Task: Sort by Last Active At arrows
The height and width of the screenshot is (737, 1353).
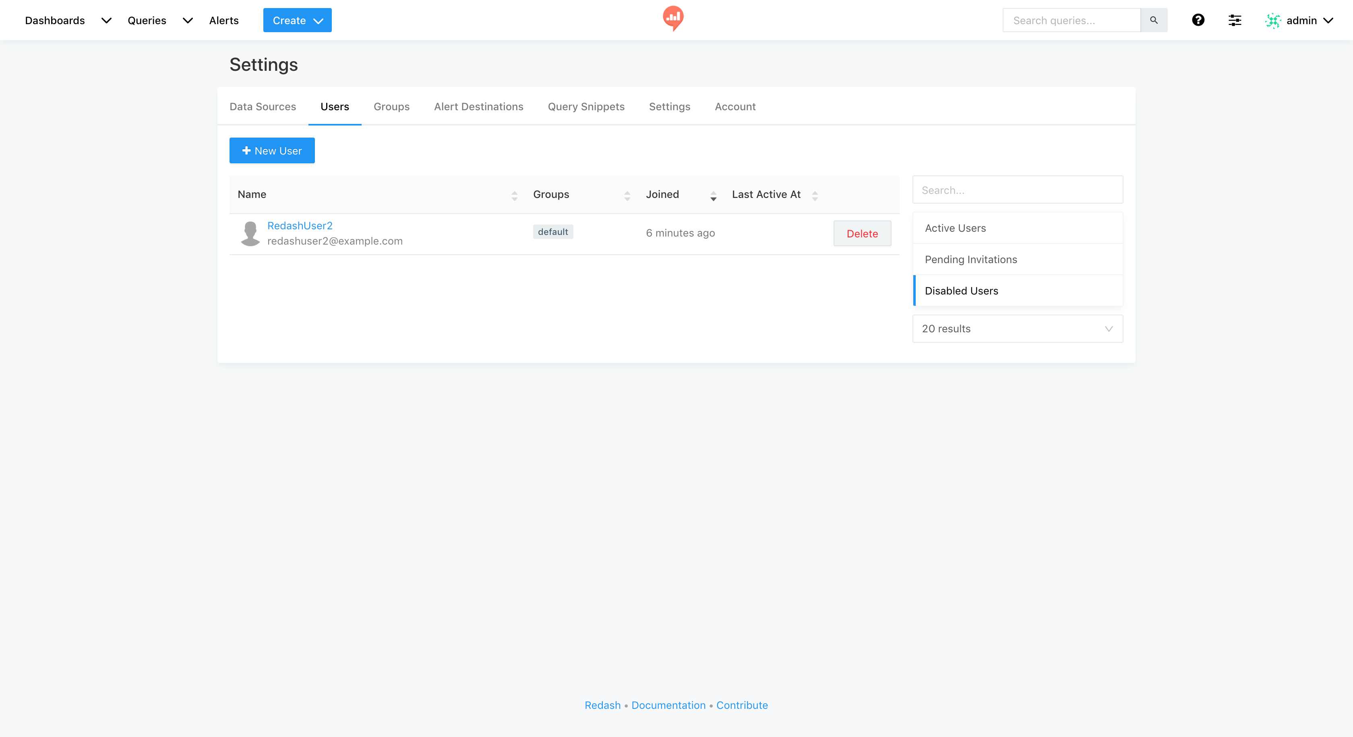Action: coord(814,195)
